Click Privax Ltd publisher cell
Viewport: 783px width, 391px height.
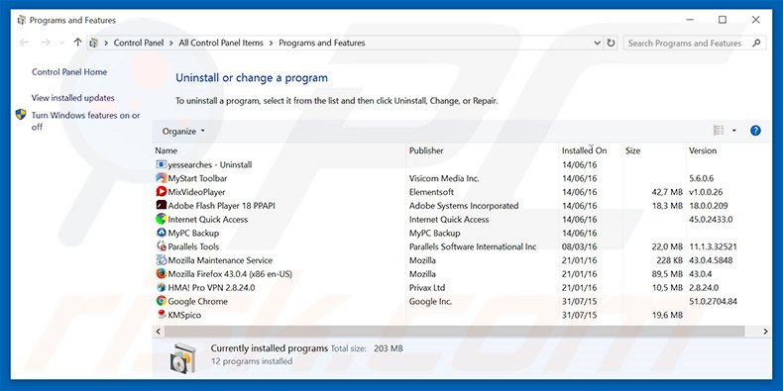427,288
